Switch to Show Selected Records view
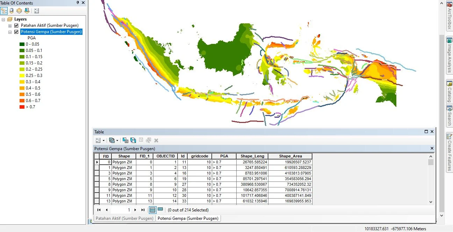Image resolution: width=453 pixels, height=232 pixels. point(160,210)
